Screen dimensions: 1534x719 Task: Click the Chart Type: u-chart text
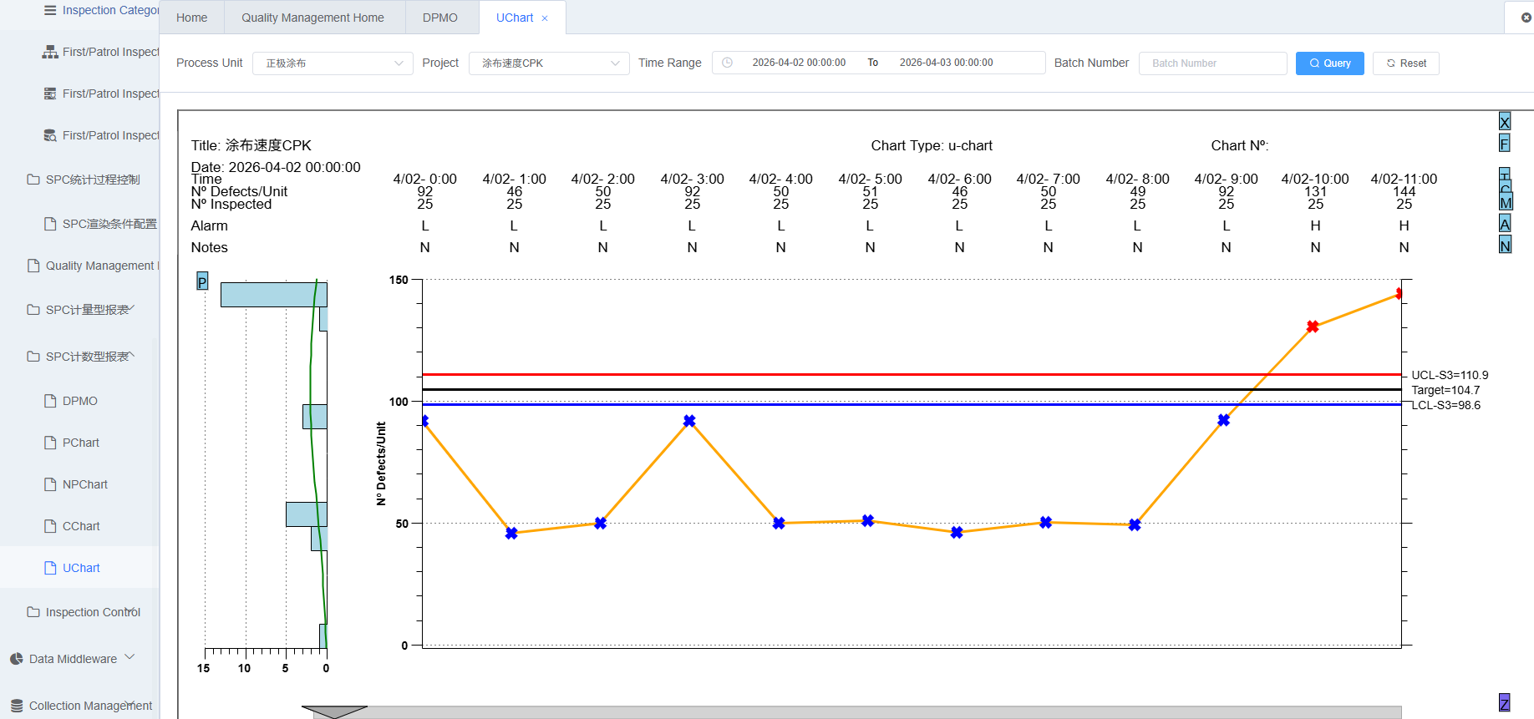(932, 145)
